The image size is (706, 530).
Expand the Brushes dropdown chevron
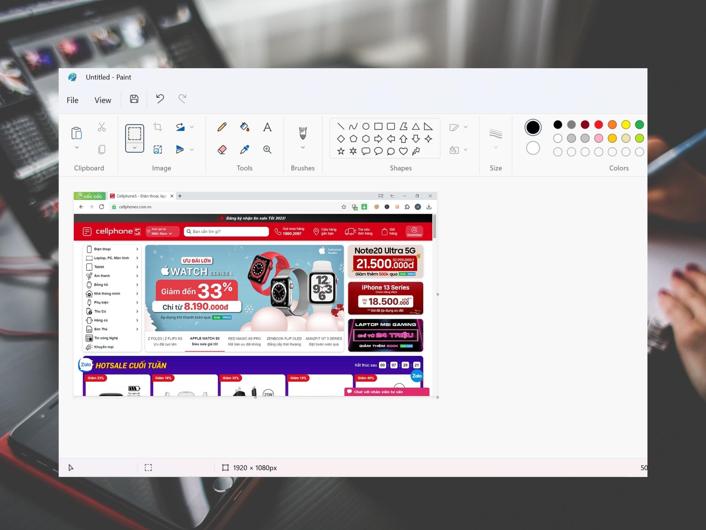coord(303,147)
